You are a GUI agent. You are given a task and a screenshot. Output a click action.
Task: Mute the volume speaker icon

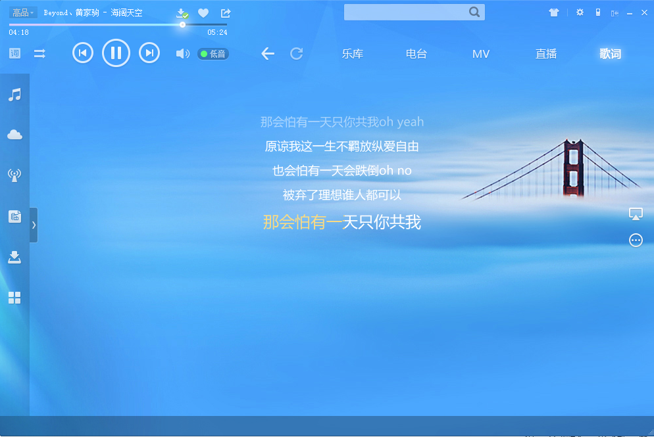(x=183, y=54)
